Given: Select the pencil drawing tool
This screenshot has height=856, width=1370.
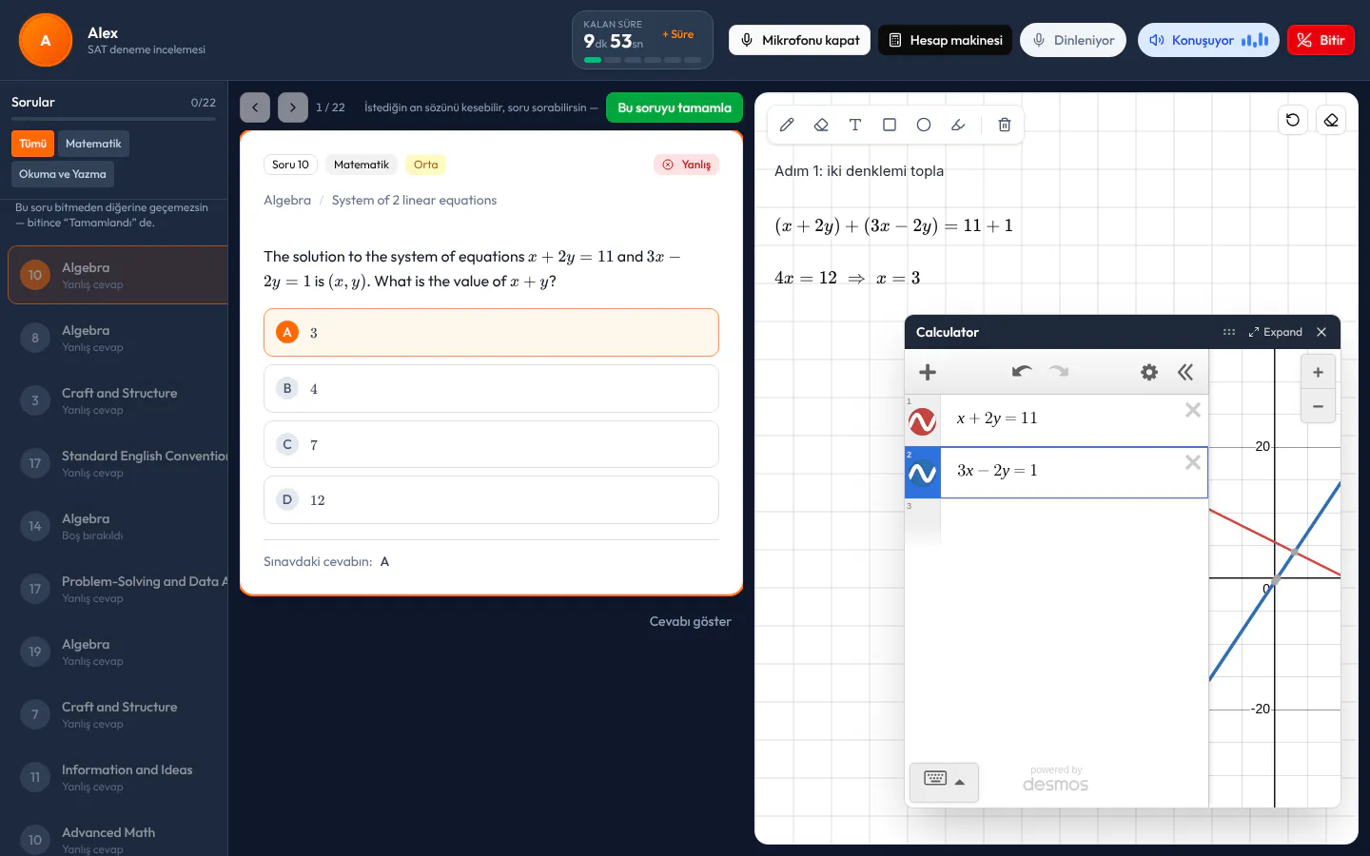Looking at the screenshot, I should click(x=787, y=125).
